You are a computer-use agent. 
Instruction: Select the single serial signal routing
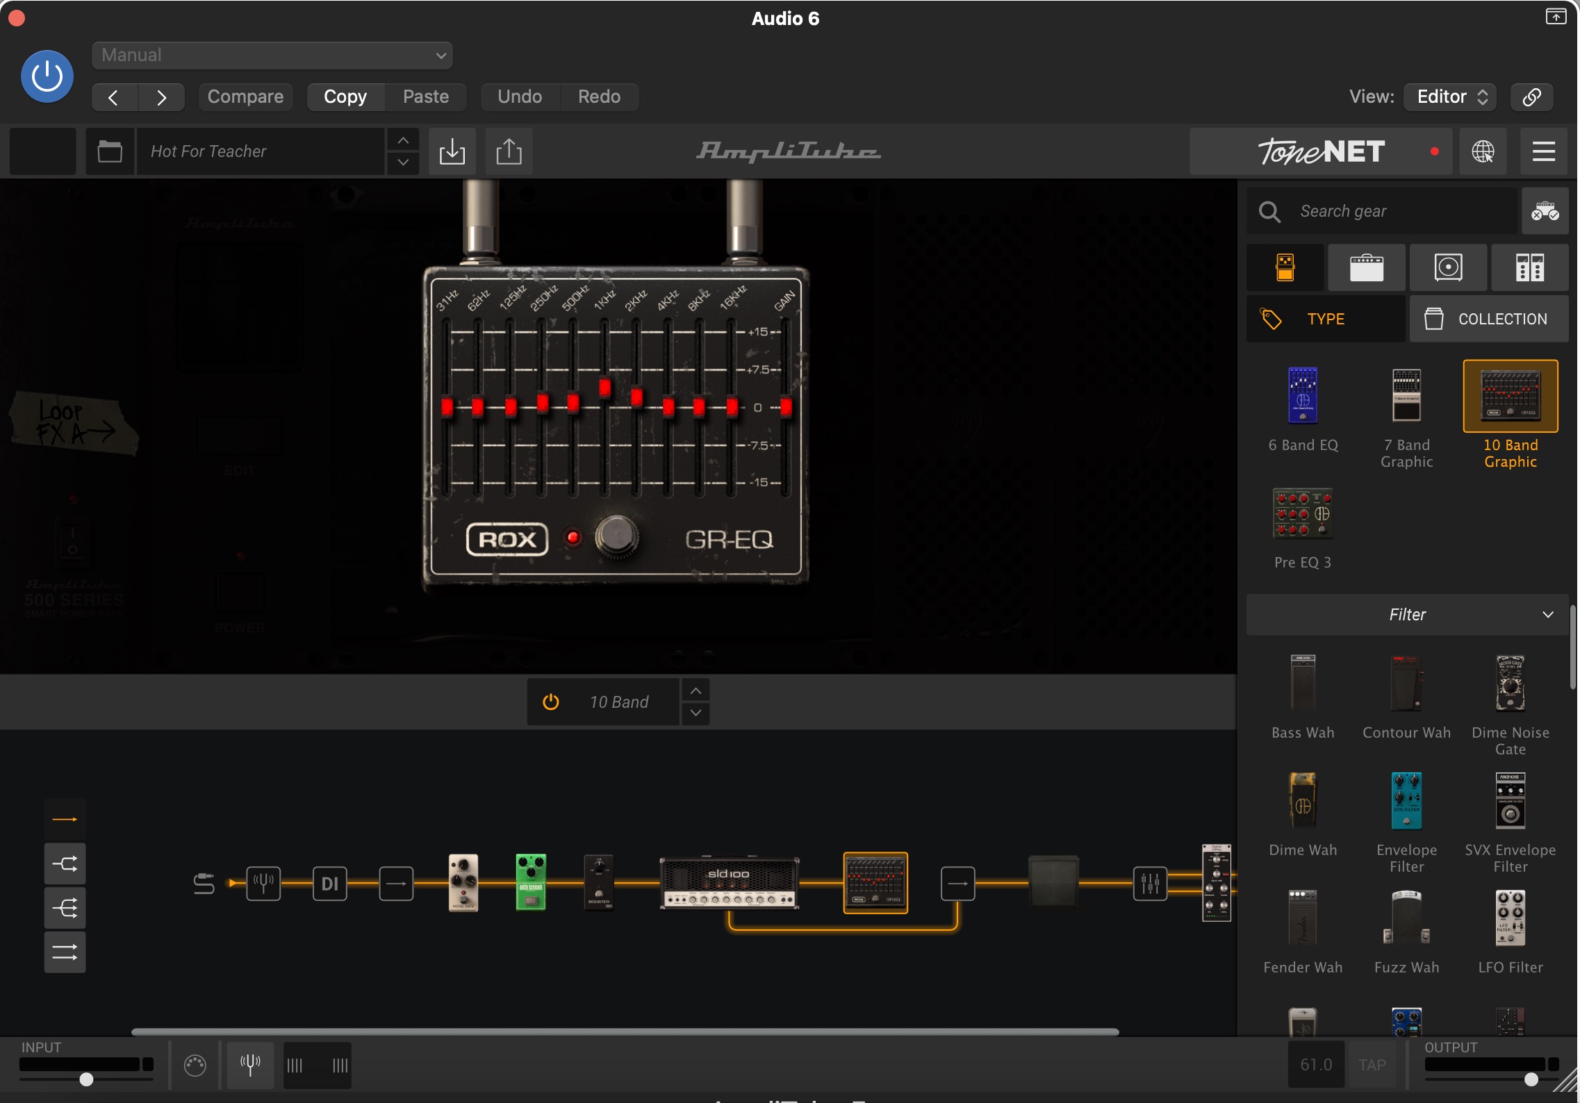[x=65, y=820]
